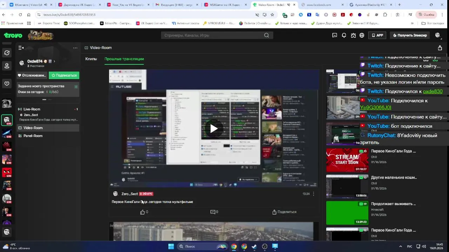
Task: Open the video's three-dot options menu
Action: [x=314, y=194]
